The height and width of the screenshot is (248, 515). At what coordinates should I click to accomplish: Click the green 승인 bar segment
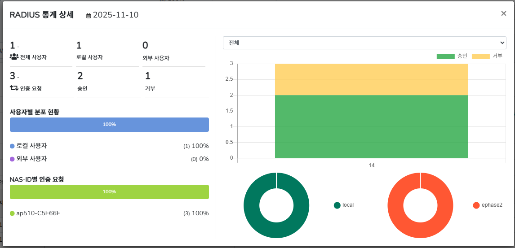point(371,126)
